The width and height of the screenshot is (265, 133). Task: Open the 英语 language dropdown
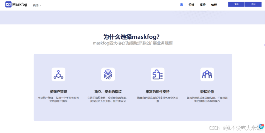pos(37,5)
